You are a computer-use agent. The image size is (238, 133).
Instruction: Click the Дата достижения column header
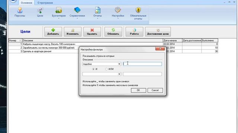[x=192, y=40]
